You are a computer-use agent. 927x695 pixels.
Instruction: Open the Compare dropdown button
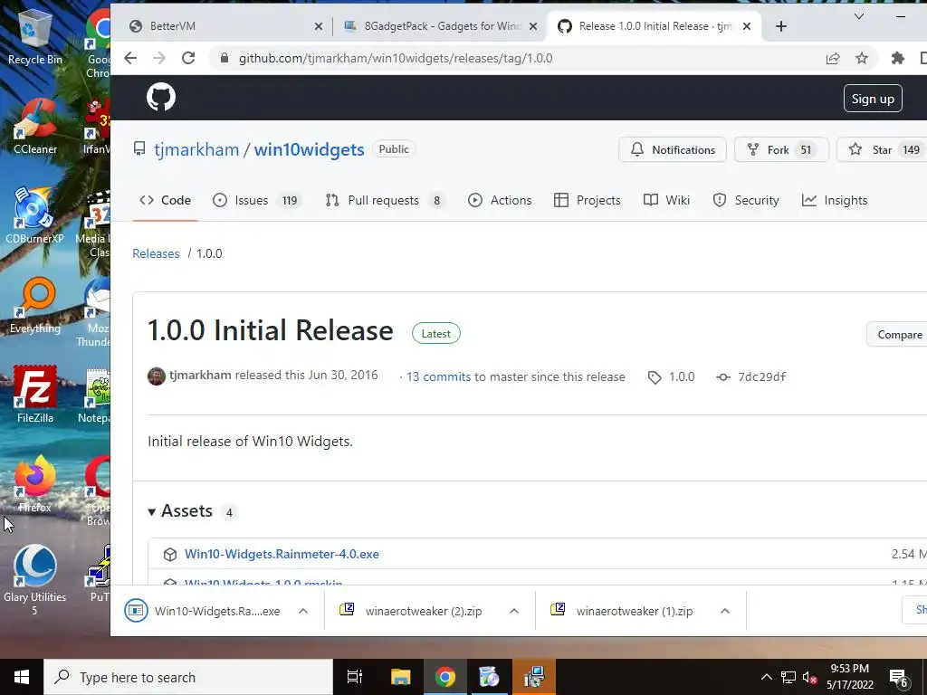pyautogui.click(x=897, y=335)
